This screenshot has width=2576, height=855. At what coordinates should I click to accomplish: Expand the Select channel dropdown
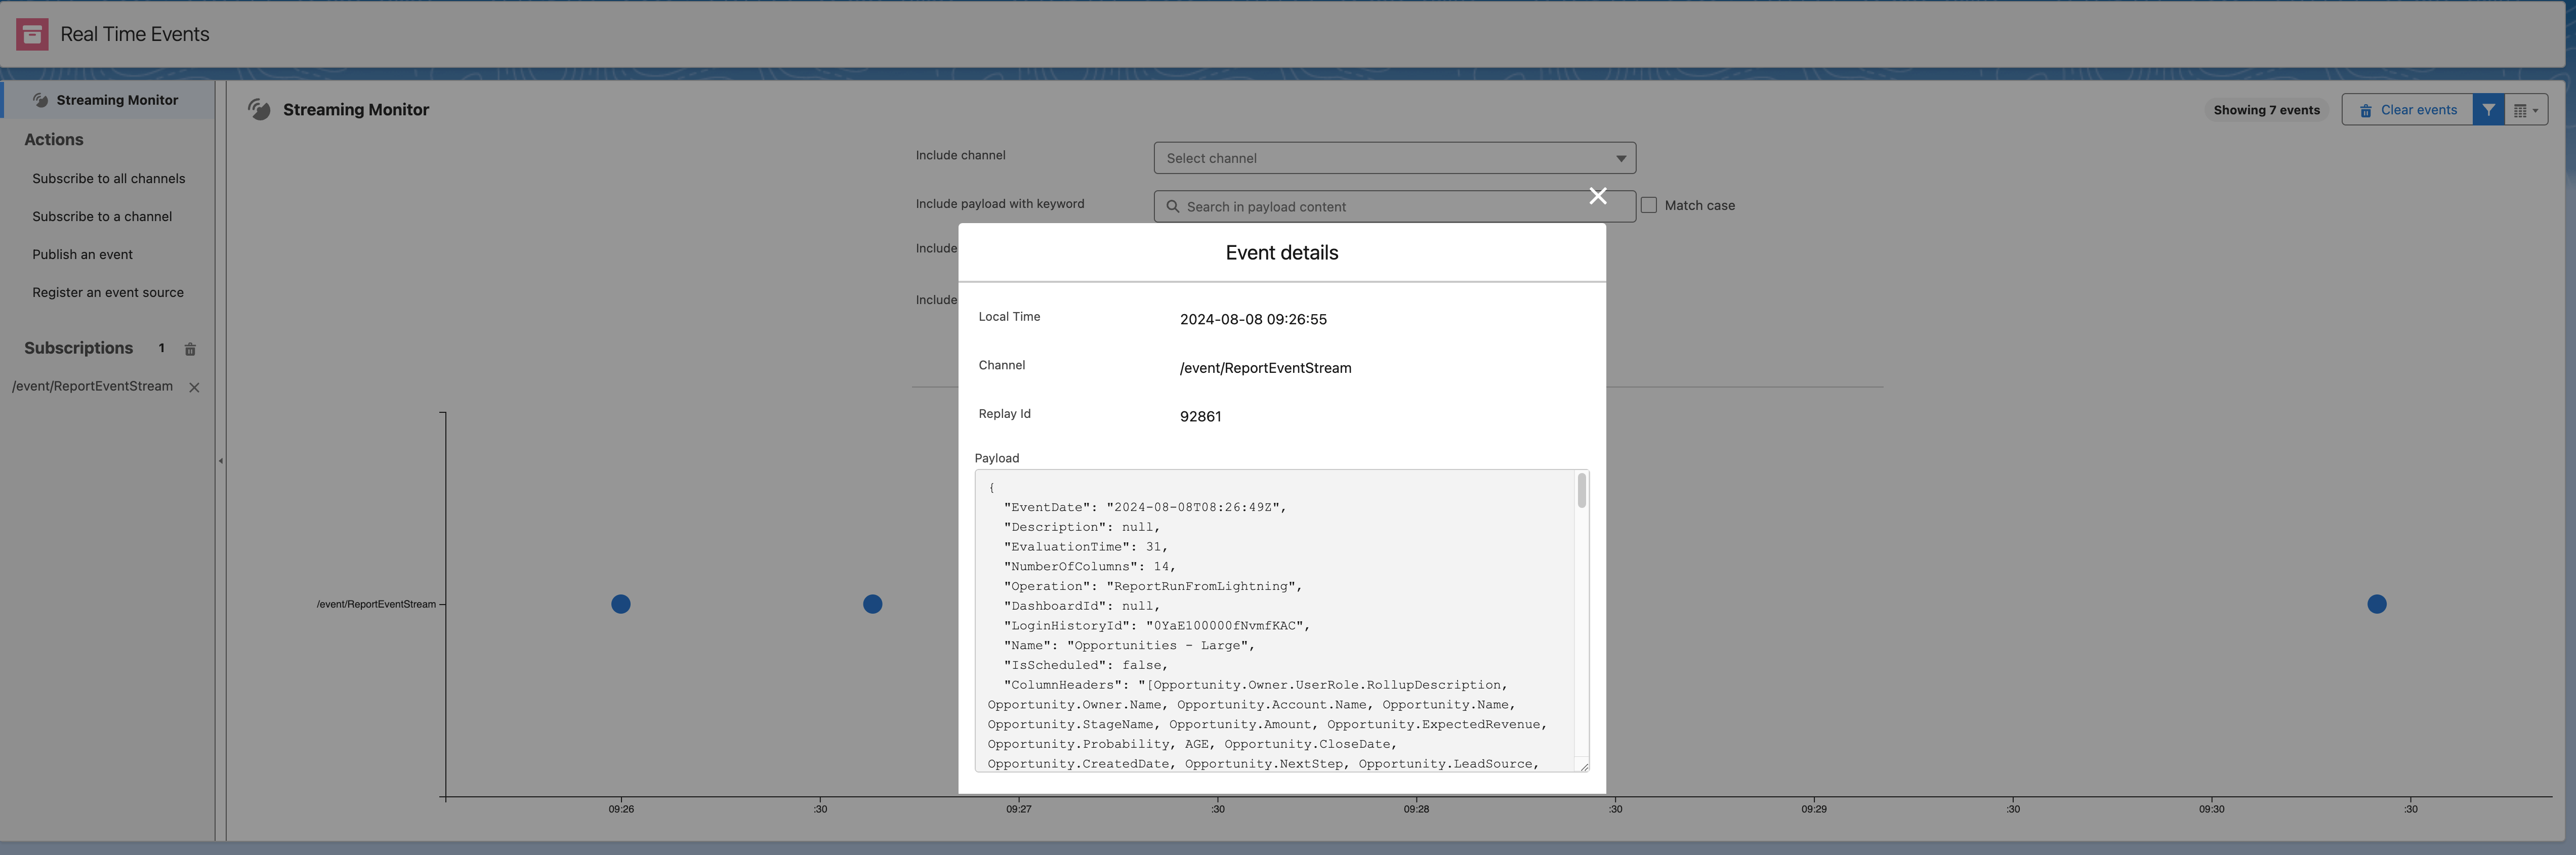click(1394, 158)
